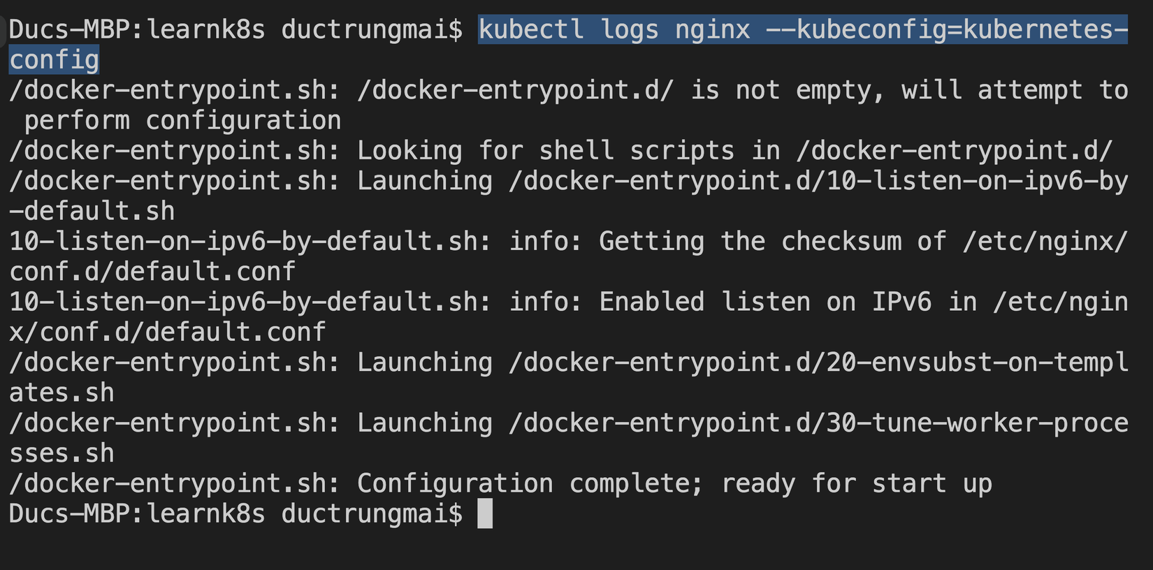
Task: Click the 'x/conf.d/default.conf' wrapped line
Action: click(167, 332)
